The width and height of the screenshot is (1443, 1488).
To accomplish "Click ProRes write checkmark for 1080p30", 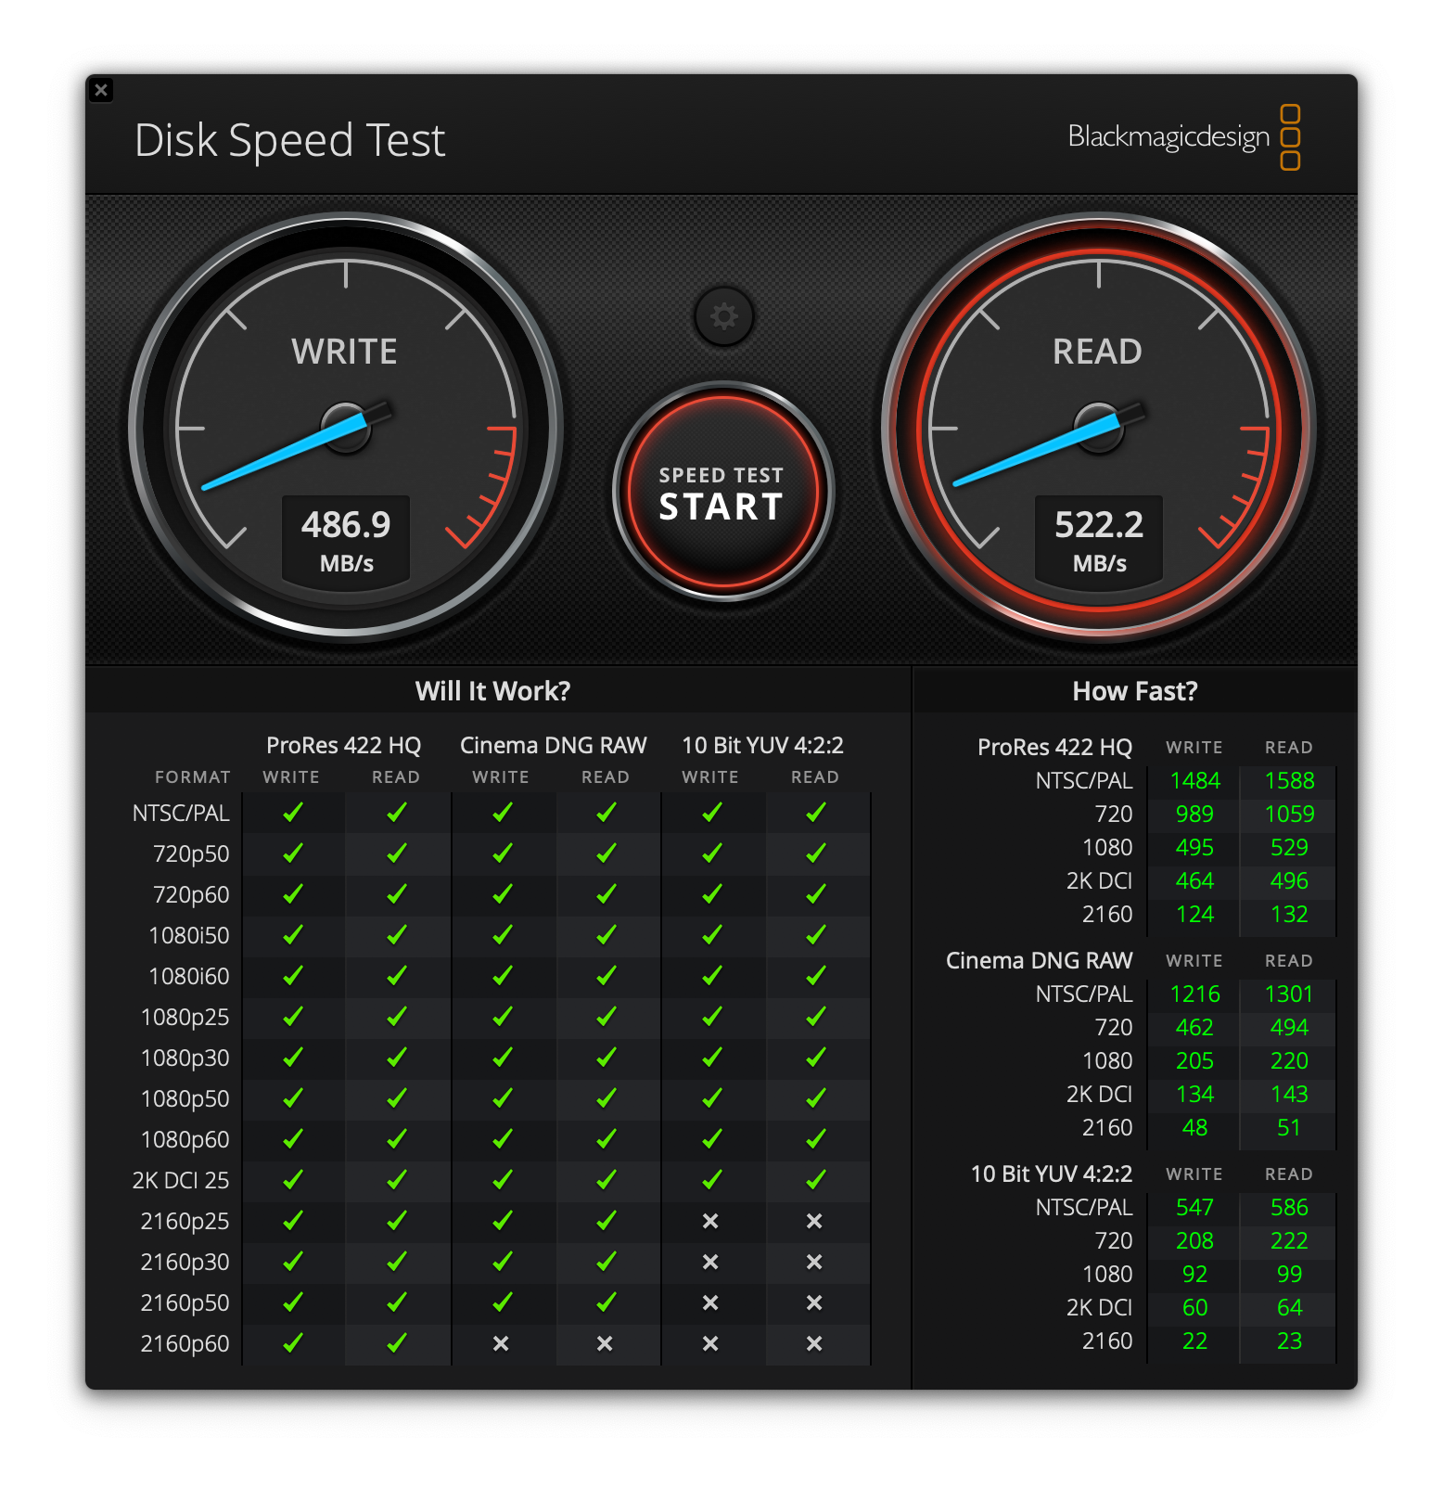I will click(x=293, y=1057).
